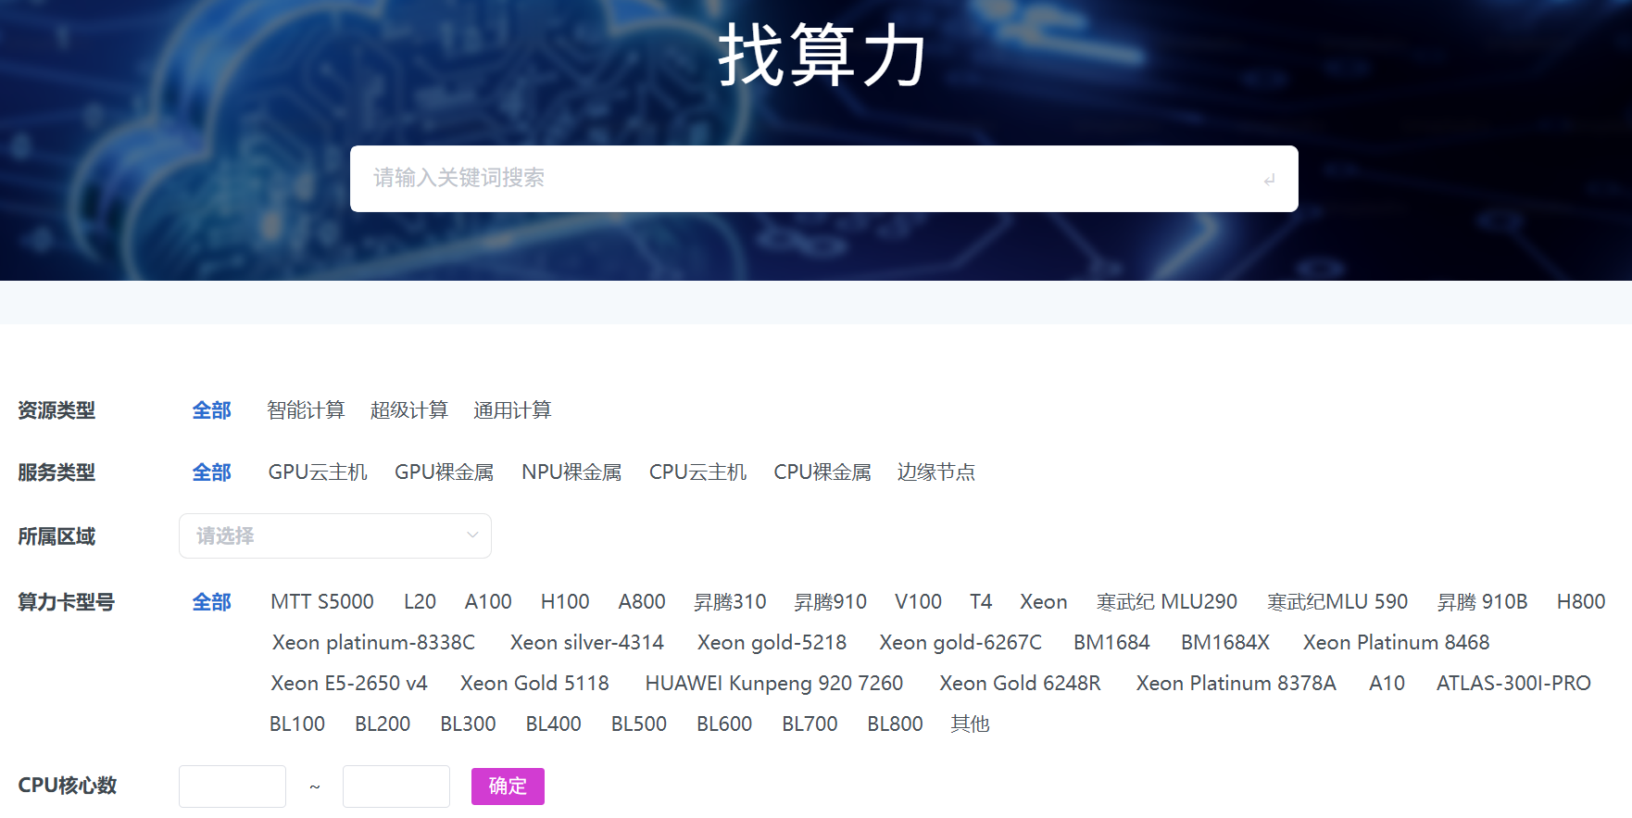This screenshot has height=818, width=1632.
Task: Click the enter icon in search box
Action: 1269,180
